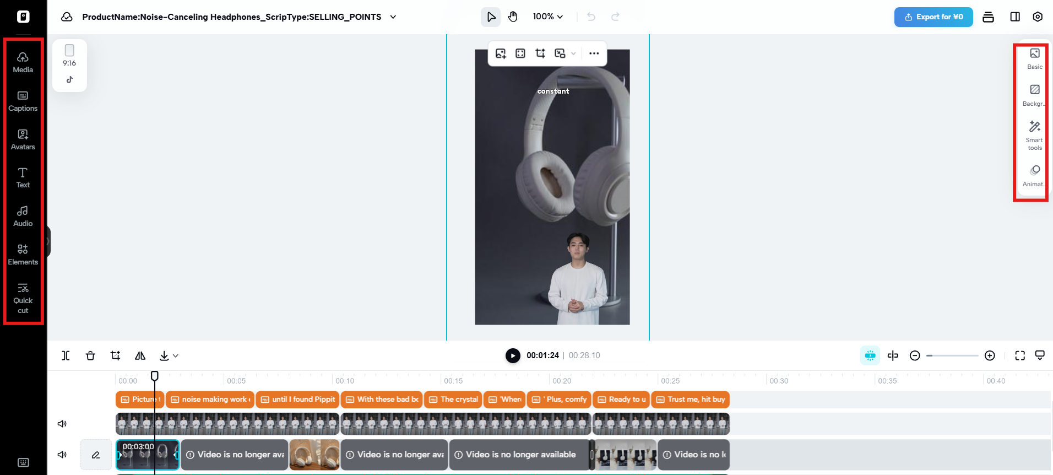
Task: Open the Quick cut tool
Action: click(23, 298)
